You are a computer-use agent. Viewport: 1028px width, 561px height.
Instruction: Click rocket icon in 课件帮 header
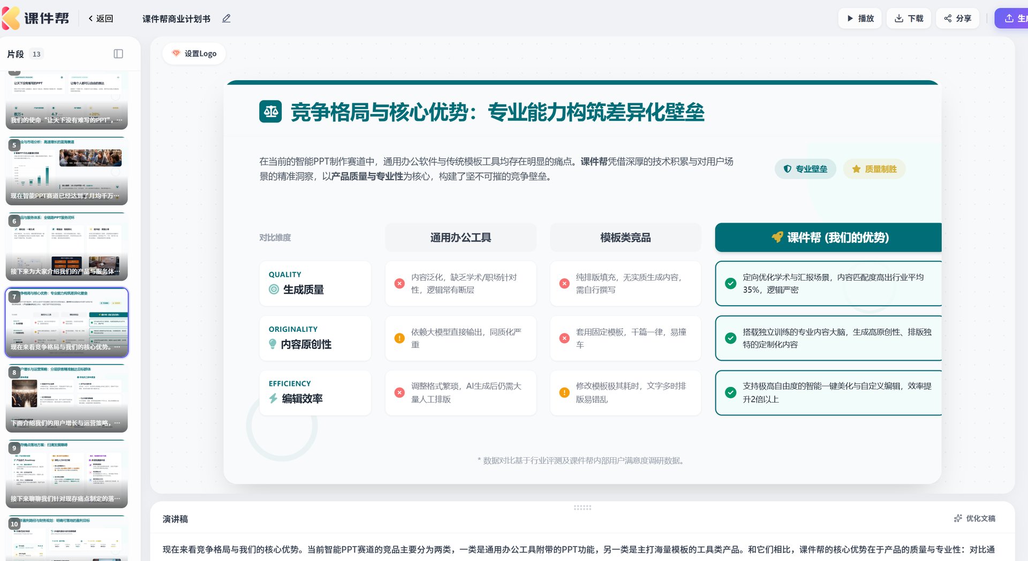pyautogui.click(x=777, y=237)
